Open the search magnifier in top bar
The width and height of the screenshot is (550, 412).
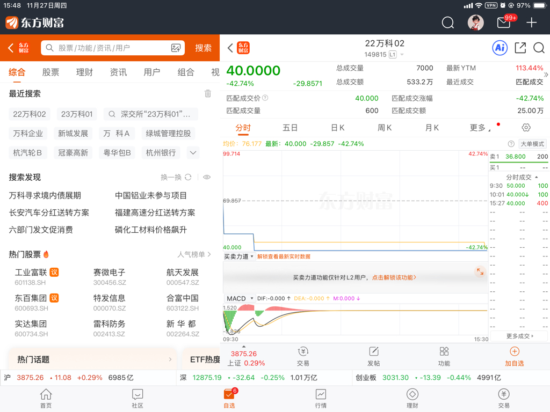point(447,23)
